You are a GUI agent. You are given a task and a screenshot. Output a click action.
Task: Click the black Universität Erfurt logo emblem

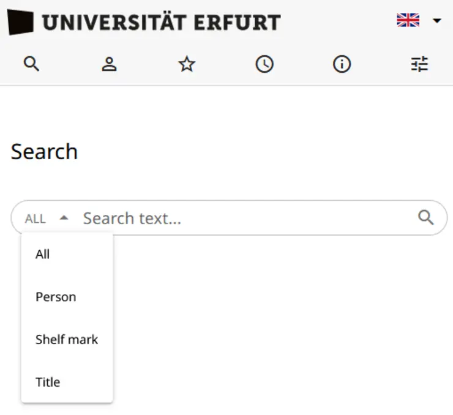(x=20, y=23)
